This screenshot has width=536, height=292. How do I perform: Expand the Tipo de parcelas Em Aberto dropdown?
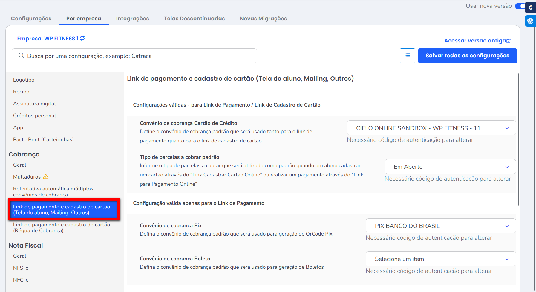pos(450,167)
